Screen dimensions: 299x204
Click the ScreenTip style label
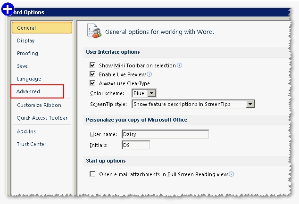point(108,105)
